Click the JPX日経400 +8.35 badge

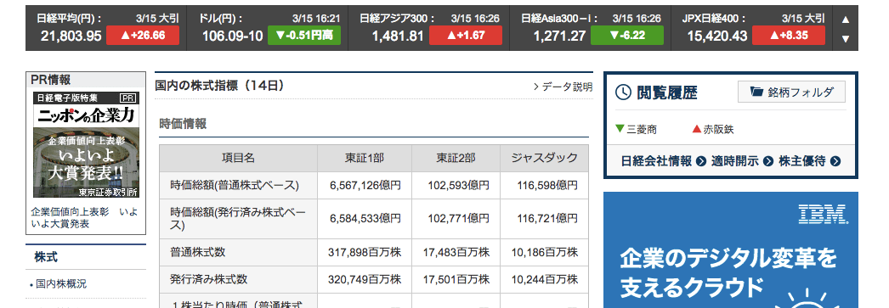(789, 36)
